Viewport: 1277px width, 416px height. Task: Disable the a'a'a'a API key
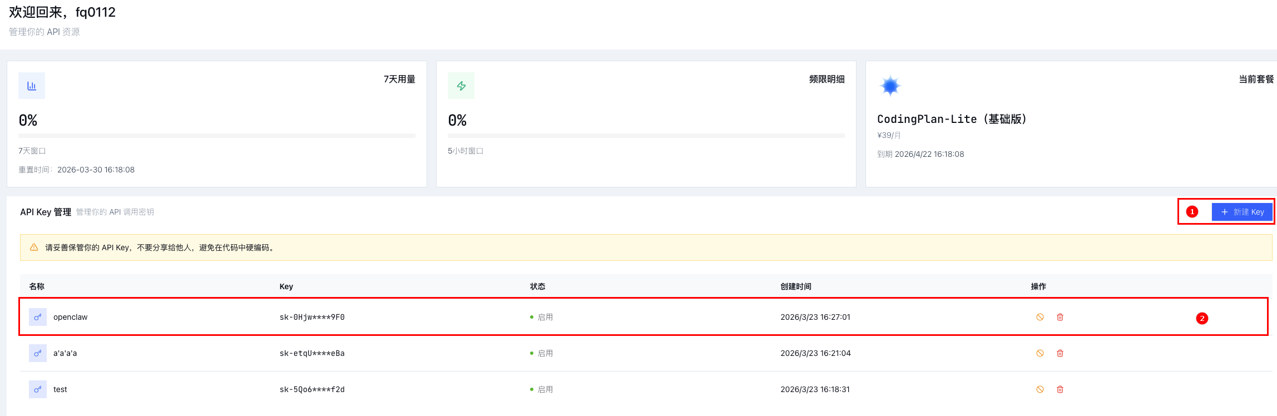(1040, 353)
